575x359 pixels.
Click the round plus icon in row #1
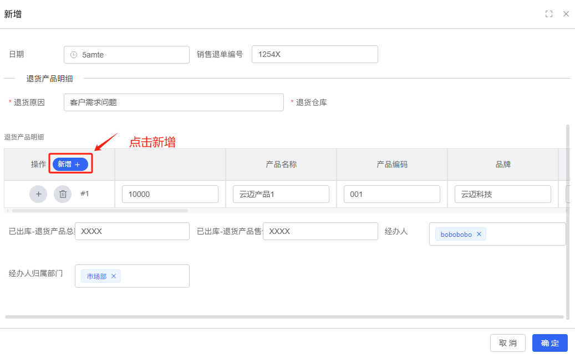[x=38, y=194]
